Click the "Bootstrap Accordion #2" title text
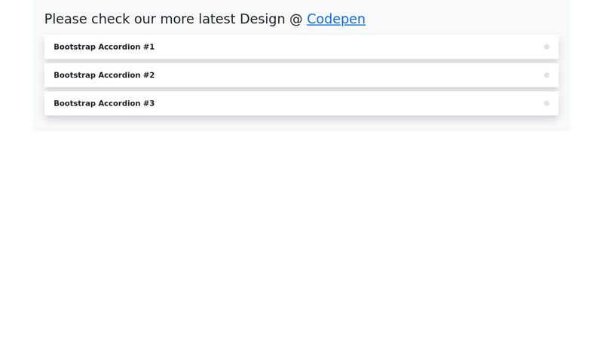This screenshot has height=339, width=603. click(104, 75)
